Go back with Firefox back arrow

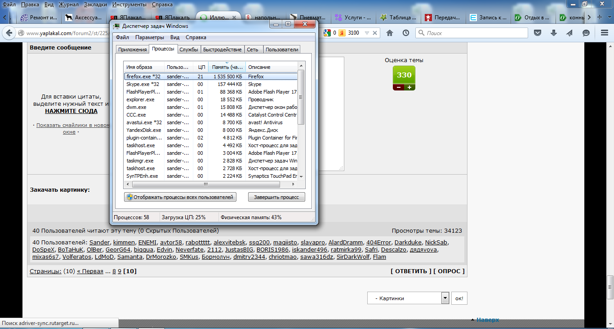point(9,33)
